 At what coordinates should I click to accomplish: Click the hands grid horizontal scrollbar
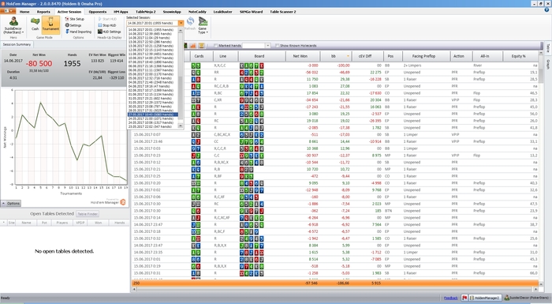(335, 289)
